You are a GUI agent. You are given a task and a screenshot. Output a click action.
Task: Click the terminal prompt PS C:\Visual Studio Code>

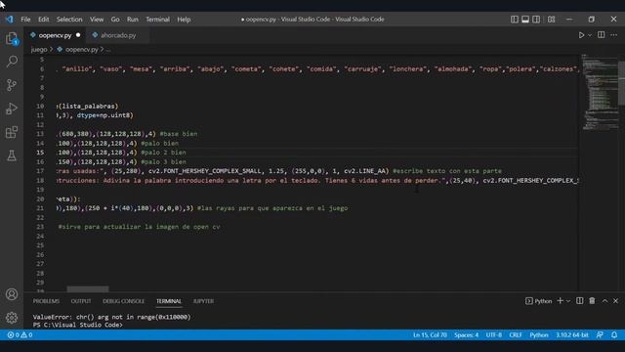(x=77, y=325)
